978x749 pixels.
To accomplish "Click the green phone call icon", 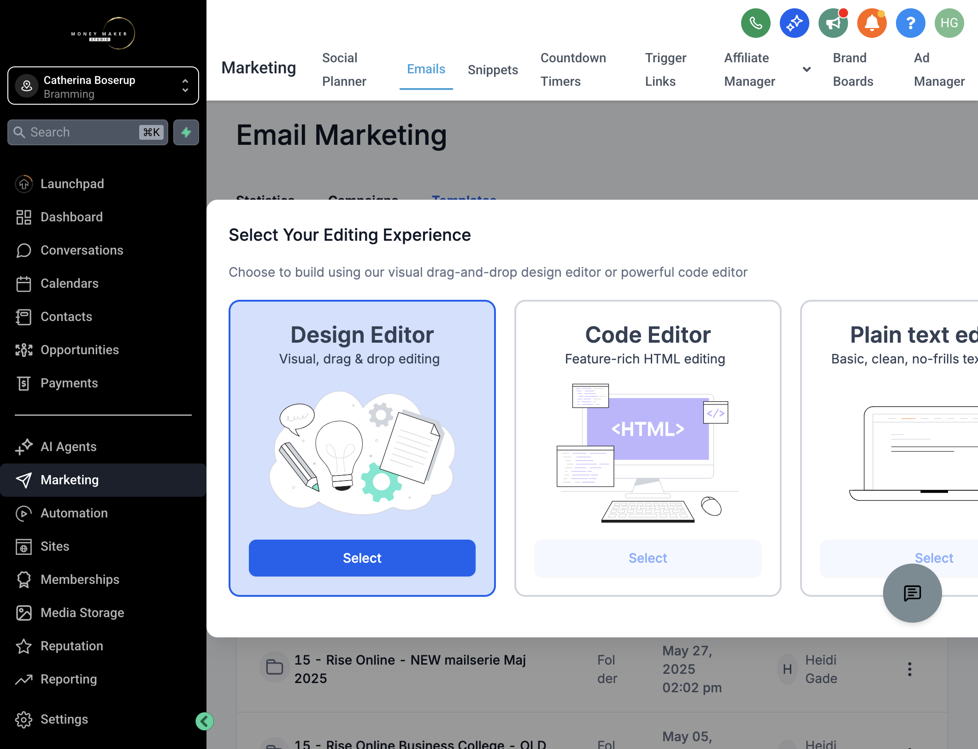I will [x=755, y=23].
